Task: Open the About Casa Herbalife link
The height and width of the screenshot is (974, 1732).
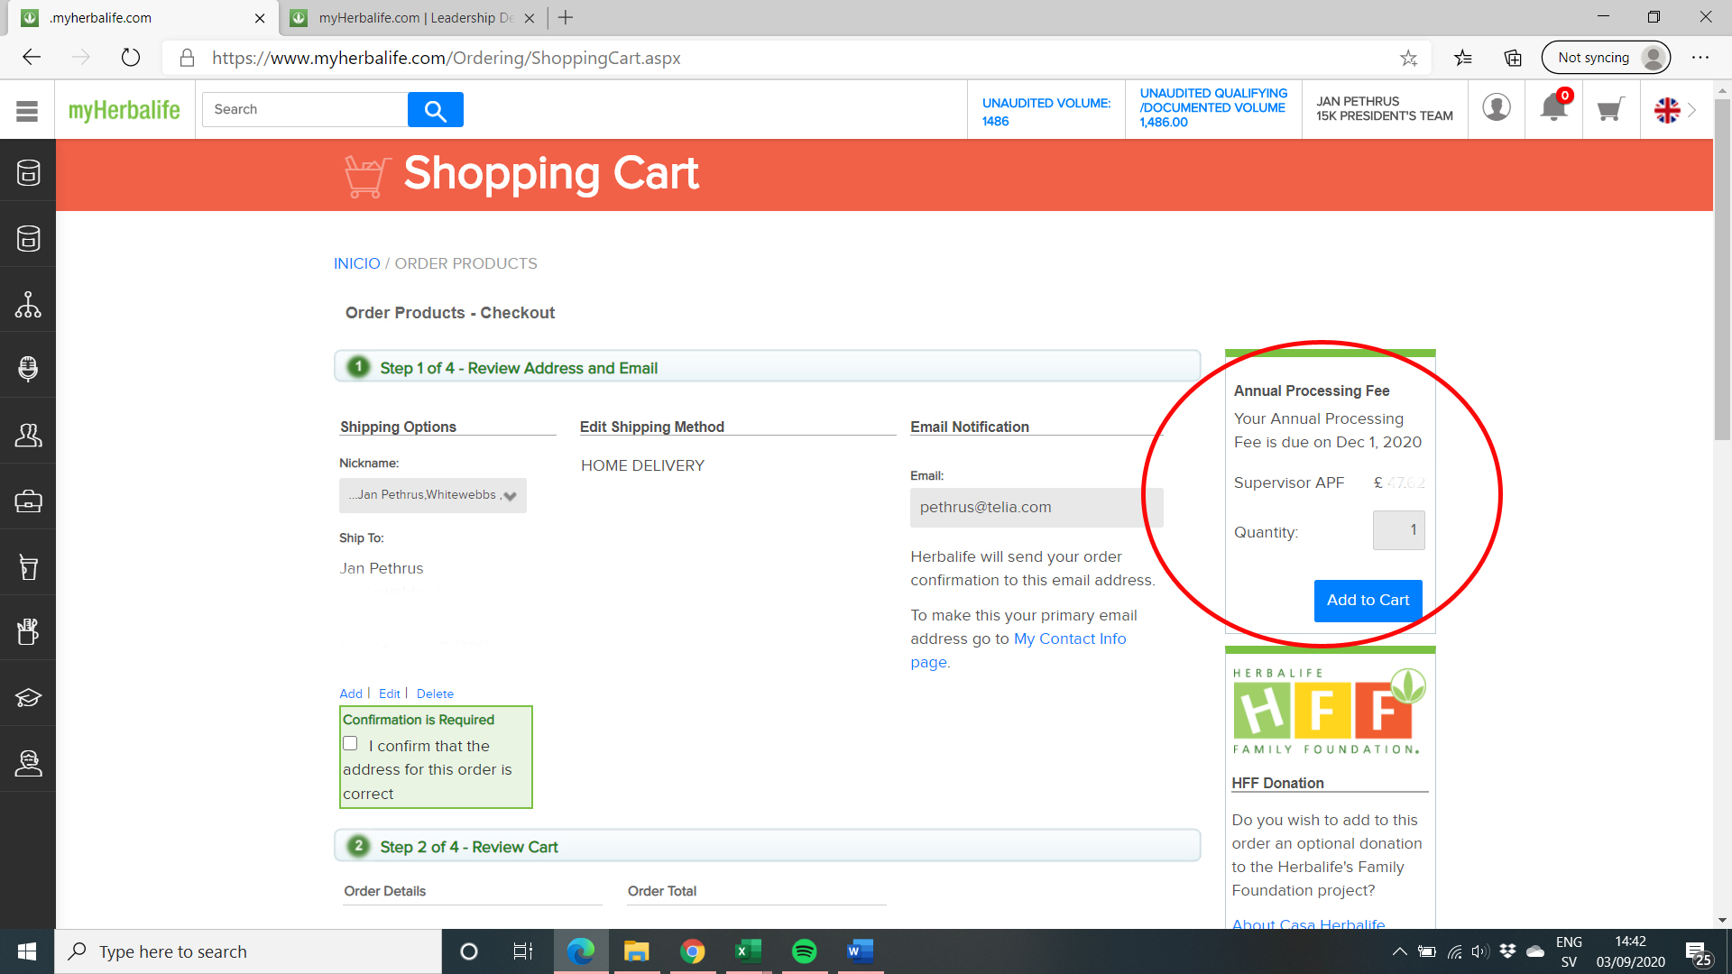Action: pos(1308,923)
